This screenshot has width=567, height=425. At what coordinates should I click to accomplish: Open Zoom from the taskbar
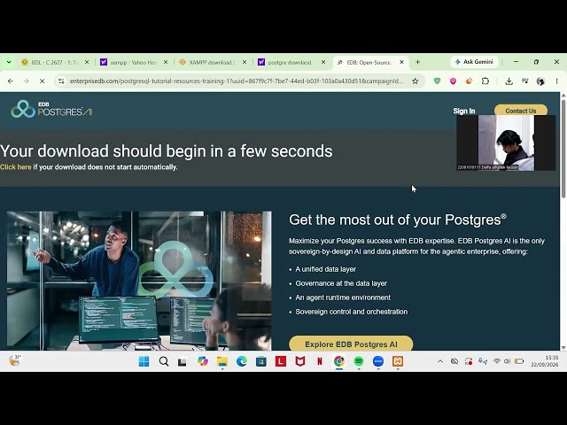[378, 361]
